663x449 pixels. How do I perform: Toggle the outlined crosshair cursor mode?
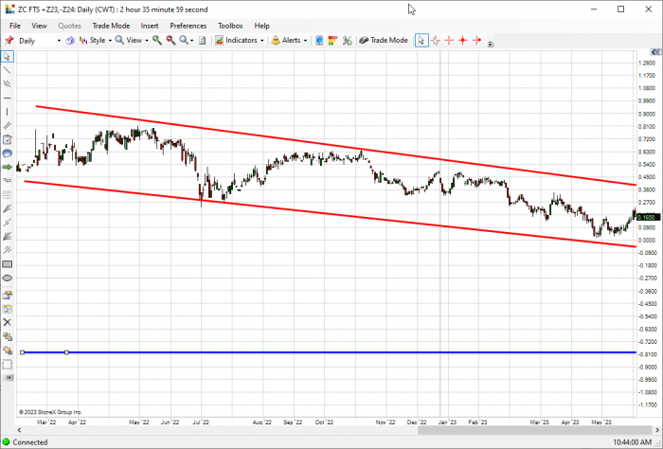click(436, 41)
